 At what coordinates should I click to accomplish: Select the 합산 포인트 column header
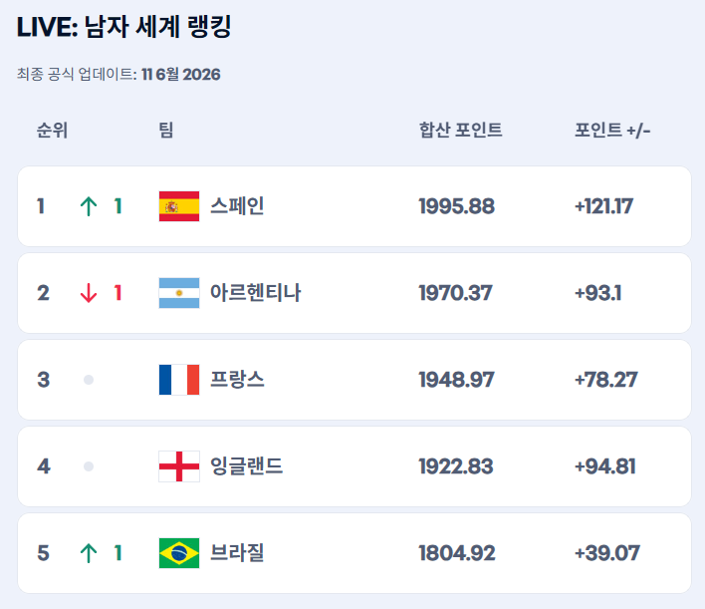coord(461,131)
